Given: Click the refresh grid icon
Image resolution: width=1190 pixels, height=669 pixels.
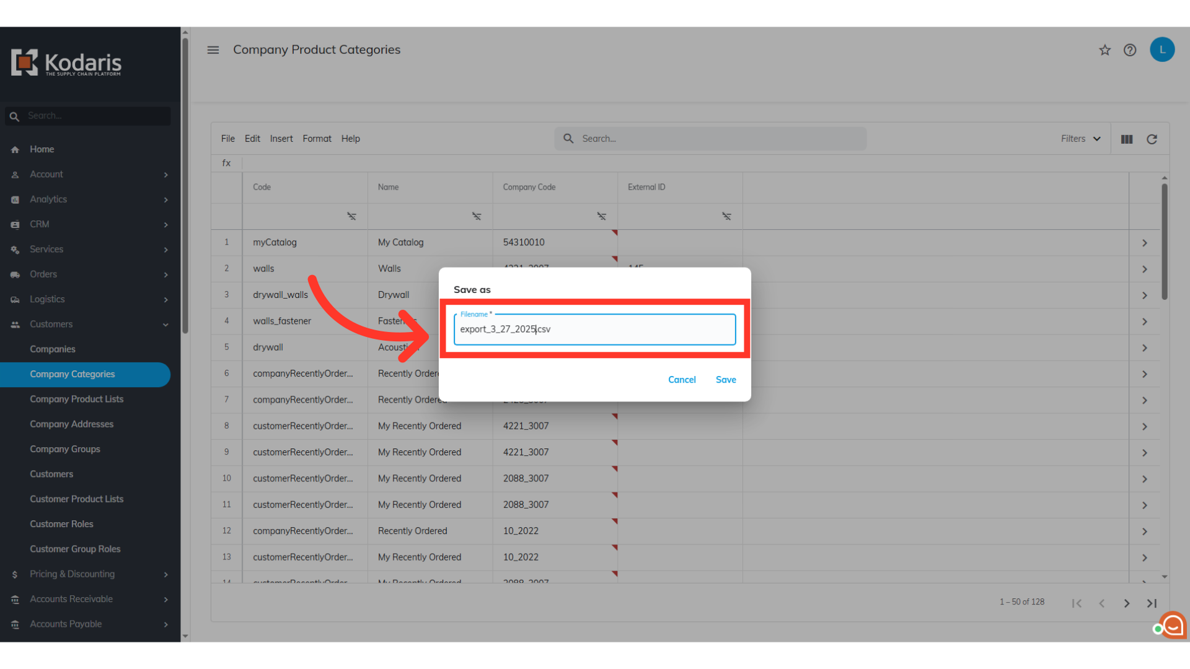Looking at the screenshot, I should click(1152, 139).
